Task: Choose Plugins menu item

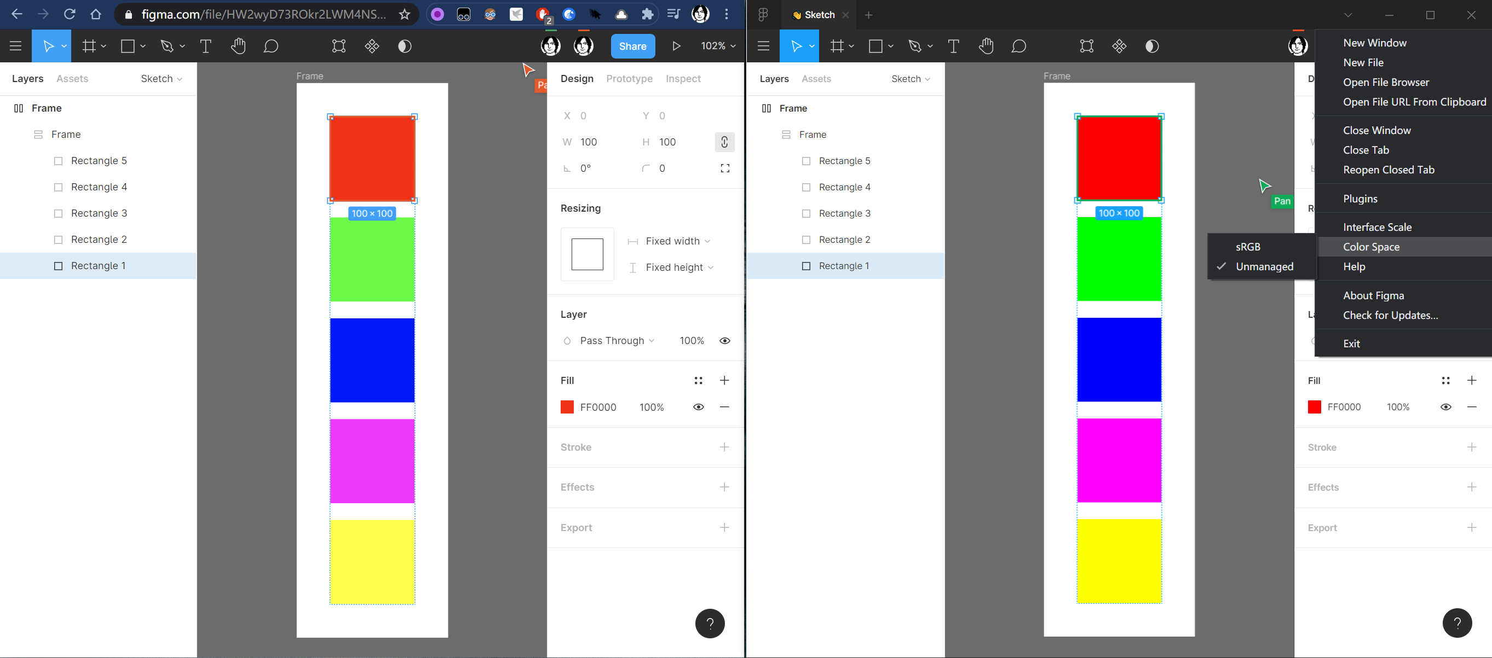Action: 1404,199
